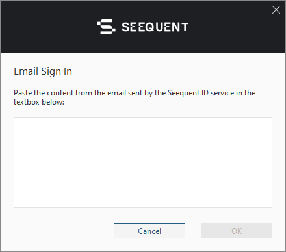
Task: Click the 'textbox below:' text line
Action: coord(39,102)
